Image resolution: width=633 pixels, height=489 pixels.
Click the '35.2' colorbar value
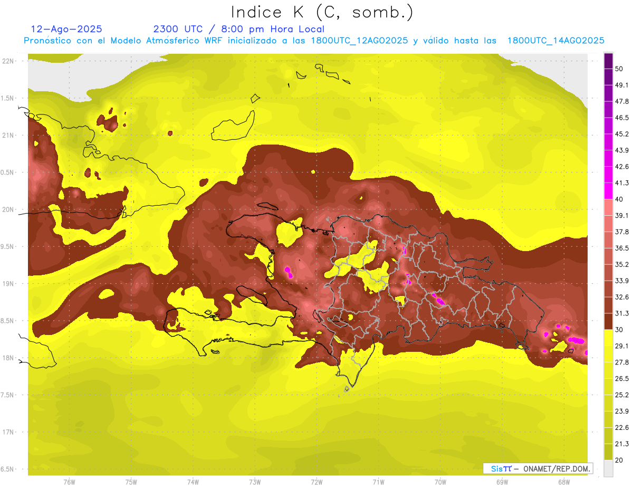(622, 264)
